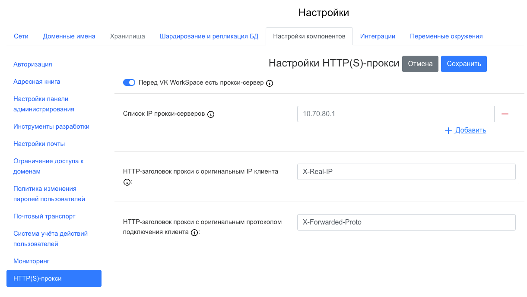The height and width of the screenshot is (297, 527).
Task: Open Авторизация in the sidebar
Action: pyautogui.click(x=33, y=64)
